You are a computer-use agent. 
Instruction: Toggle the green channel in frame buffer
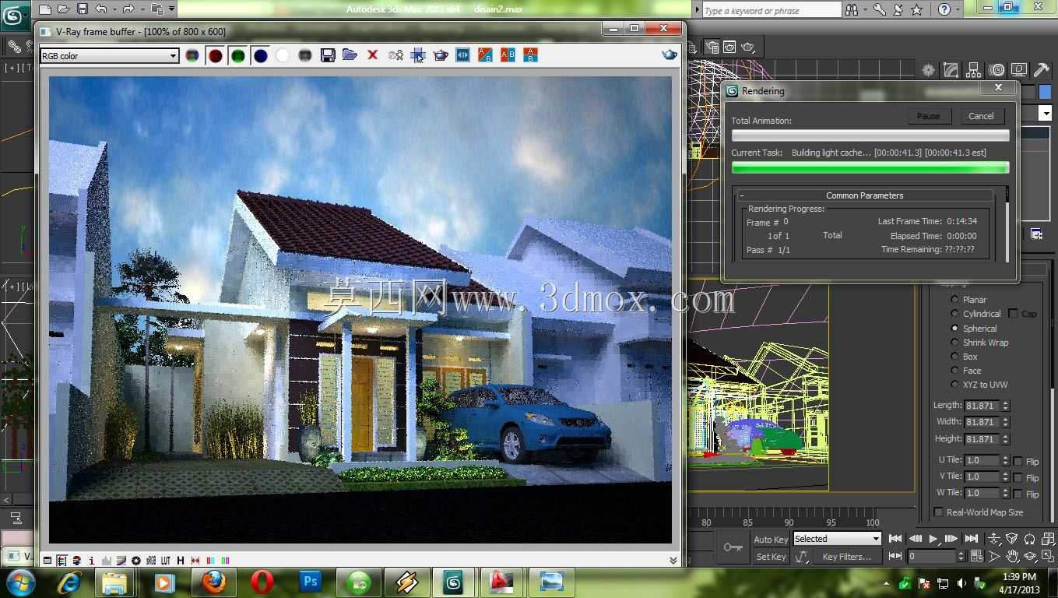(x=238, y=55)
